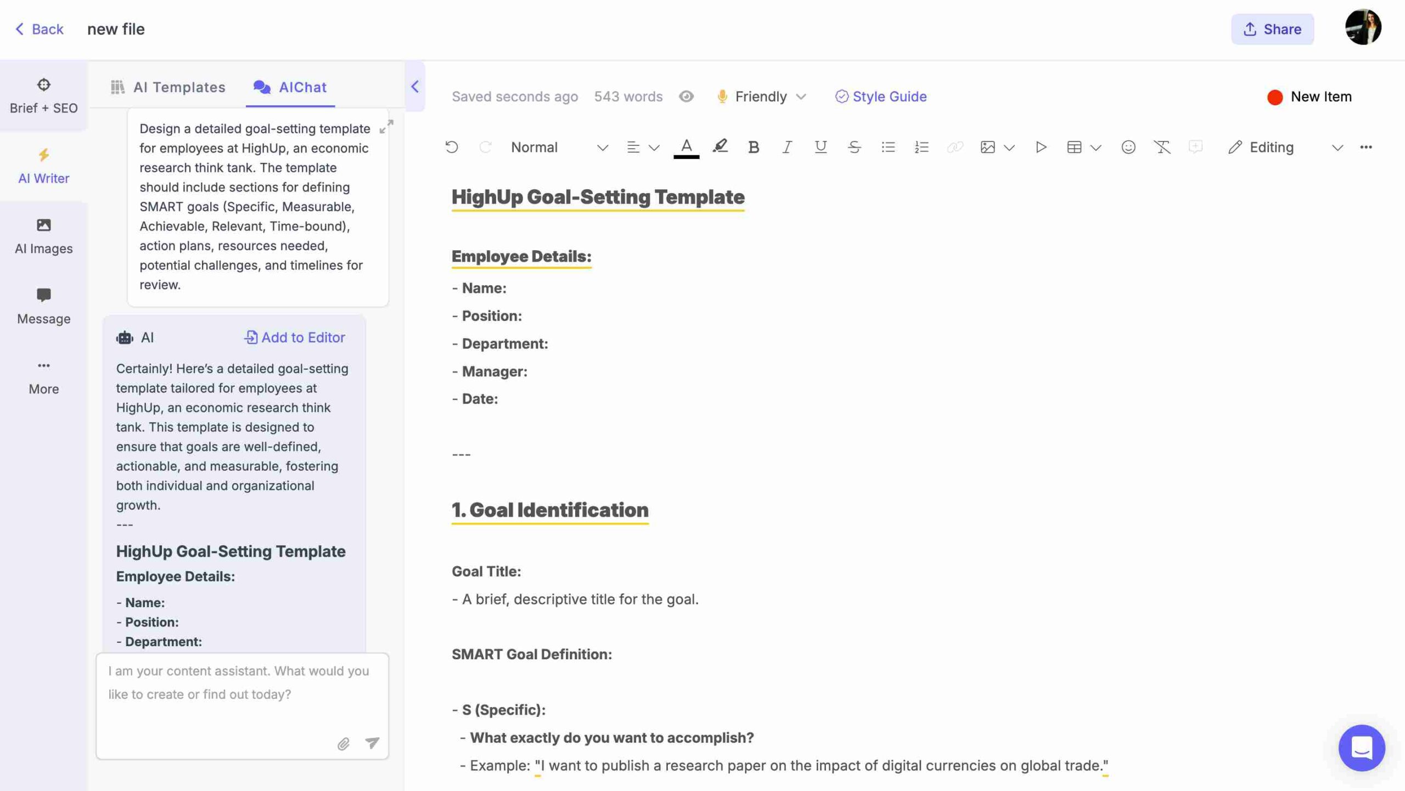Click the SMART Goal Definition line

[531, 654]
